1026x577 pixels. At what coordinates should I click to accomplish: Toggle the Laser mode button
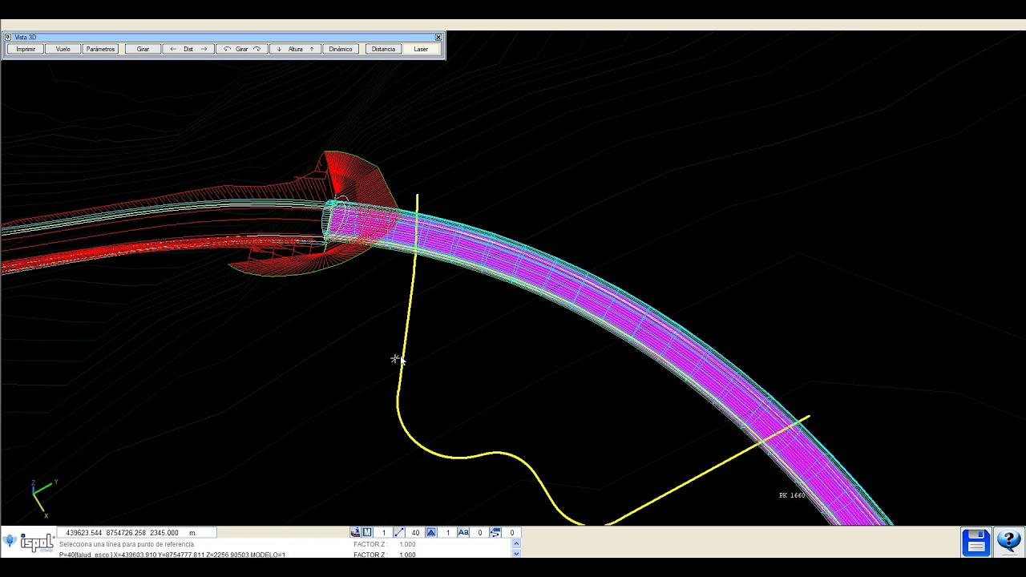pyautogui.click(x=421, y=49)
